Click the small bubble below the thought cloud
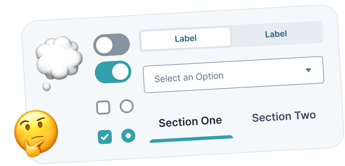 (46, 86)
